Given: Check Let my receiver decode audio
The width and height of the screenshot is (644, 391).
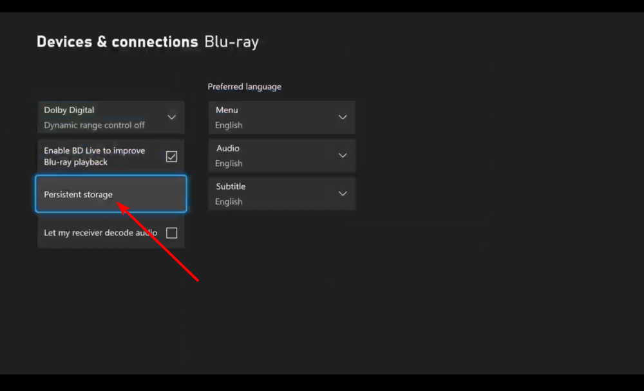Looking at the screenshot, I should tap(172, 233).
